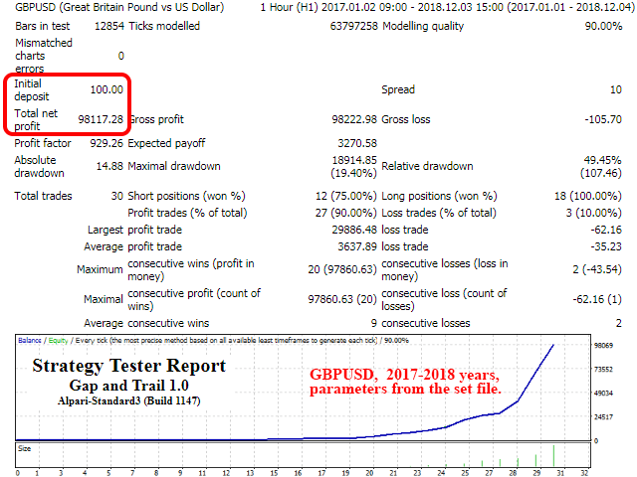Click the Bars in test value 12854
Image resolution: width=637 pixels, height=477 pixels.
click(106, 26)
